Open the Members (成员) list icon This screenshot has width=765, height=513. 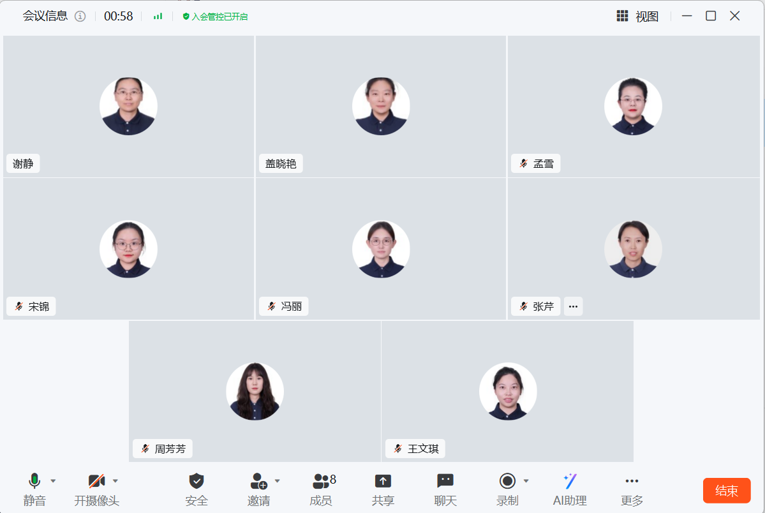click(322, 481)
